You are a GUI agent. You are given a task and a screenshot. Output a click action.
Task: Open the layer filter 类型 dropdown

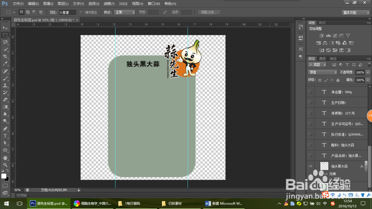click(317, 65)
